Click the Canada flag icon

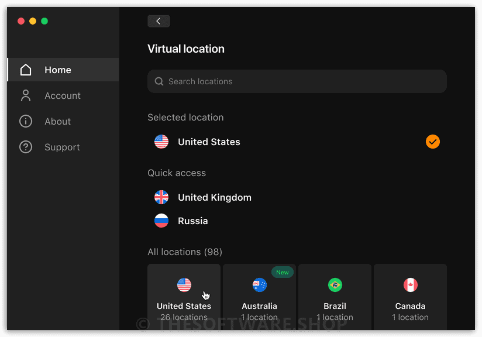point(411,285)
